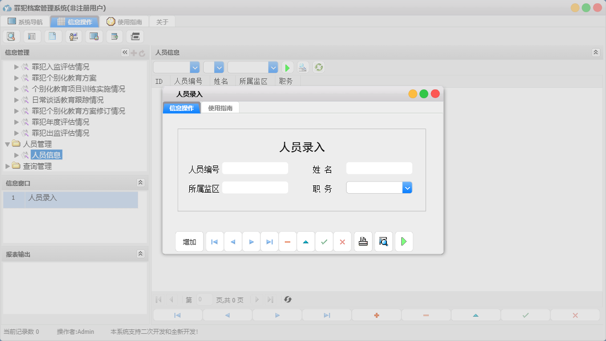
Task: Click the 姓名 input field in 人员录入
Action: (379, 168)
